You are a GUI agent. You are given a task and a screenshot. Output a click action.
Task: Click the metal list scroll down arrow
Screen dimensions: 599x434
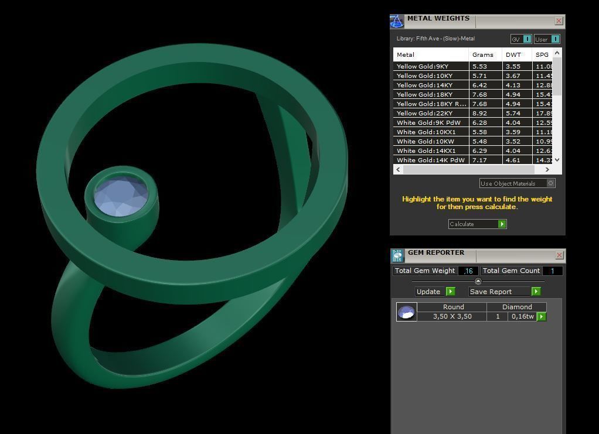(557, 160)
